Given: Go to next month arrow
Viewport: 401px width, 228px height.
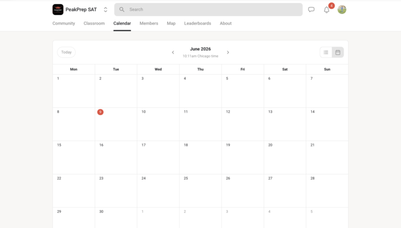Looking at the screenshot, I should [x=228, y=52].
